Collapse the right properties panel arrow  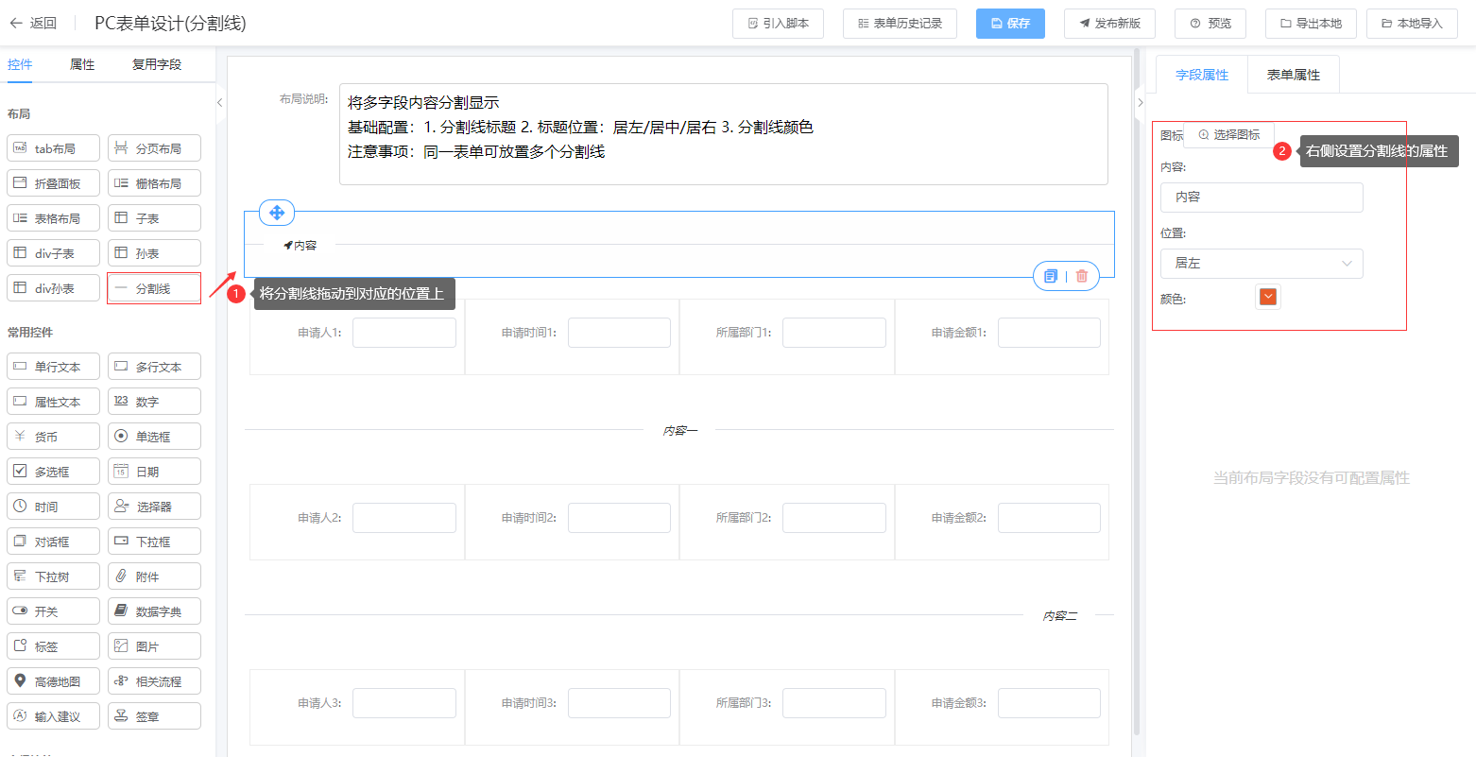(x=1140, y=102)
